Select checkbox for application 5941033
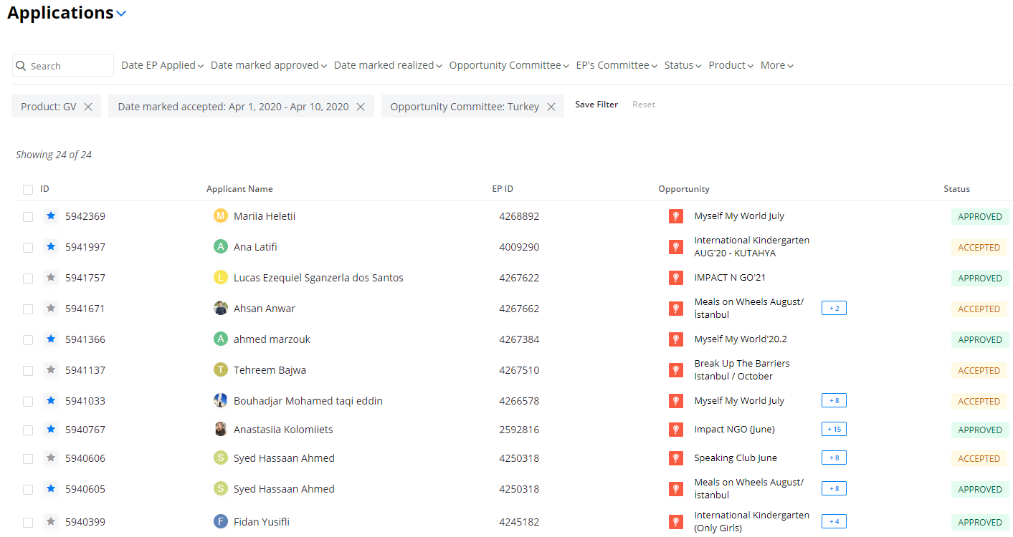The width and height of the screenshot is (1013, 537). tap(28, 401)
